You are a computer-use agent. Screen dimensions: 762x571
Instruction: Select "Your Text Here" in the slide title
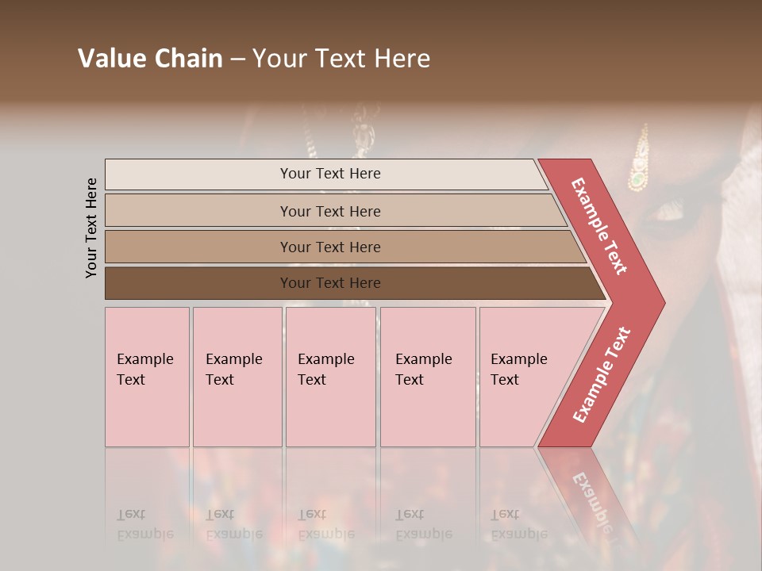[341, 59]
